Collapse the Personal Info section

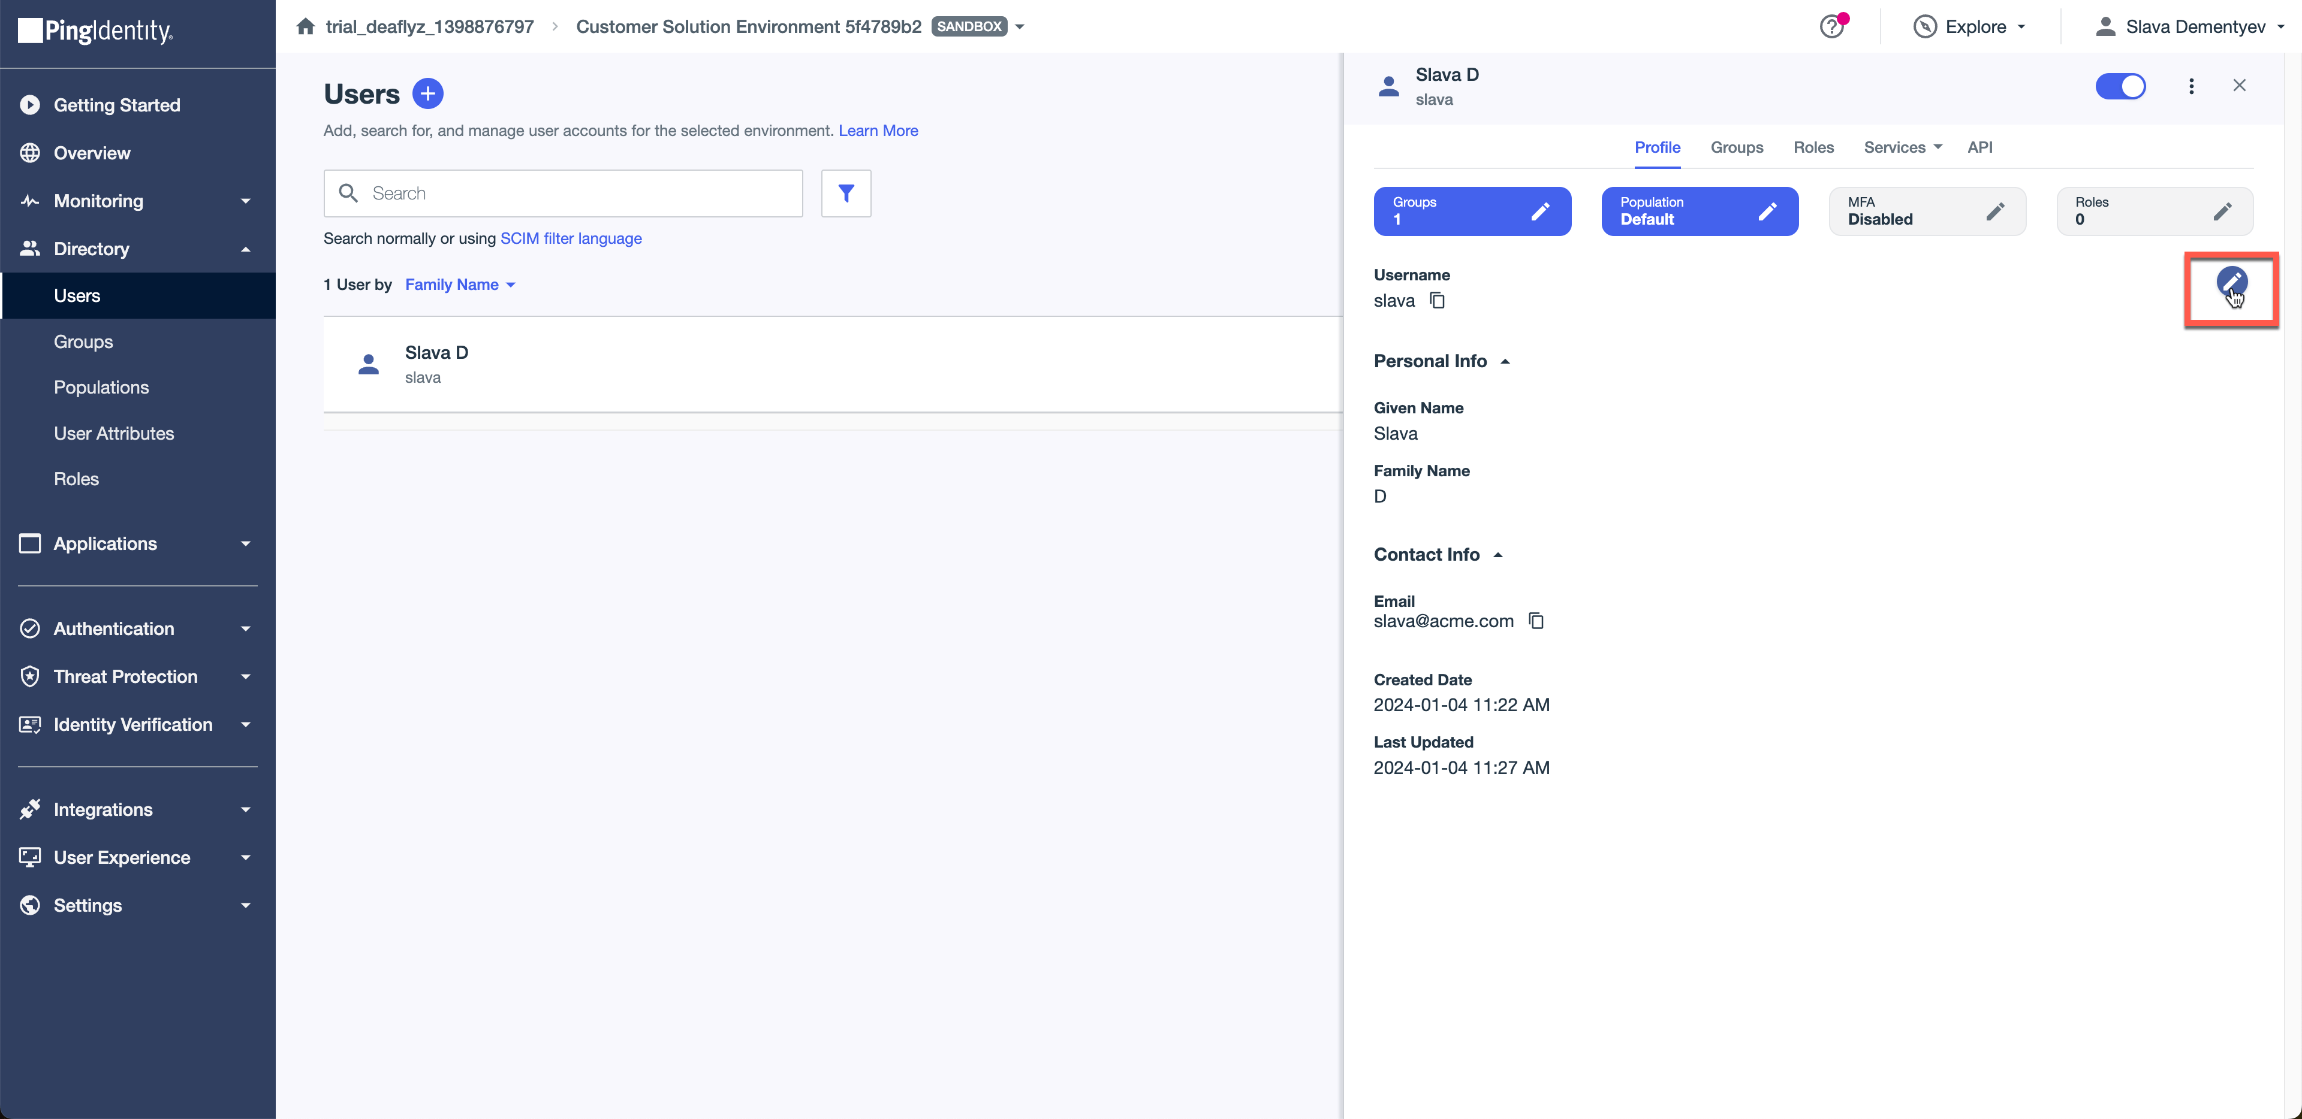click(1505, 361)
